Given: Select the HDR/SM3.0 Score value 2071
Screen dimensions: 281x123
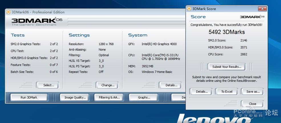Looking at the screenshot, I should click(x=244, y=47).
